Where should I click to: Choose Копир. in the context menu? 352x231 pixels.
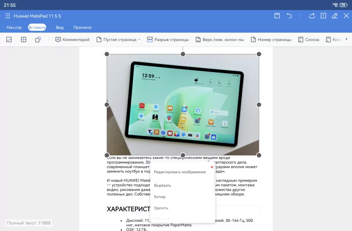pyautogui.click(x=160, y=197)
